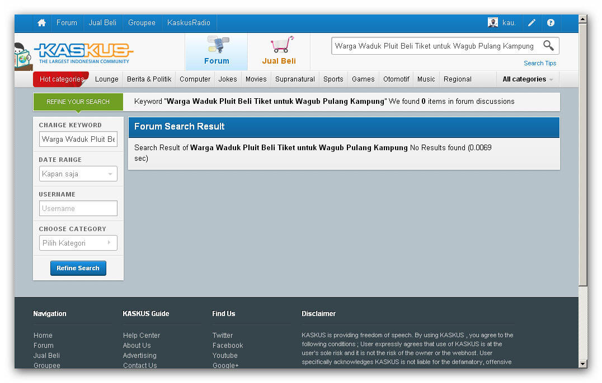Open the Movies category

[256, 79]
